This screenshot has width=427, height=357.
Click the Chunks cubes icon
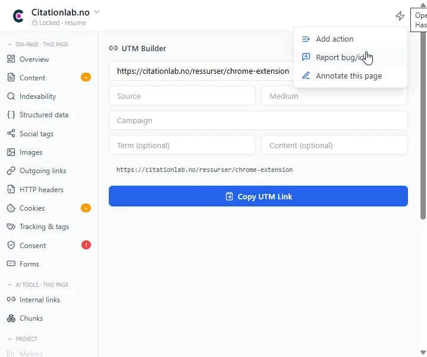[x=11, y=318]
